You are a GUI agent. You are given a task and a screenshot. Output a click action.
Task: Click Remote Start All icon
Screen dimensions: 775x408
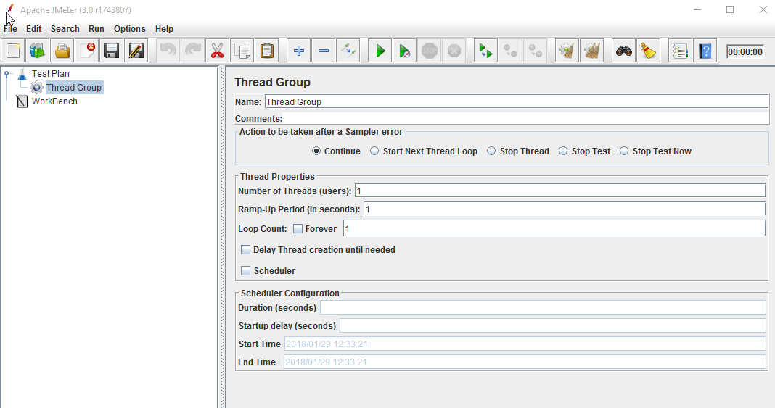pyautogui.click(x=486, y=51)
